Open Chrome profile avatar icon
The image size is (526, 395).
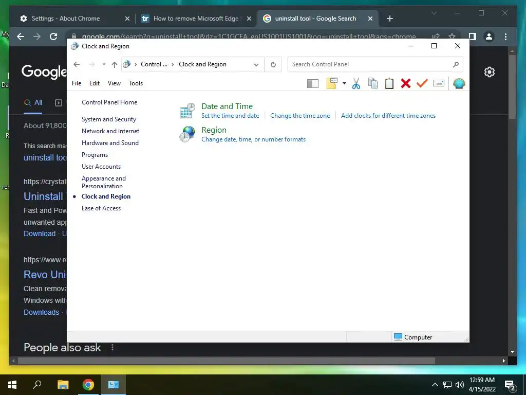(x=489, y=37)
